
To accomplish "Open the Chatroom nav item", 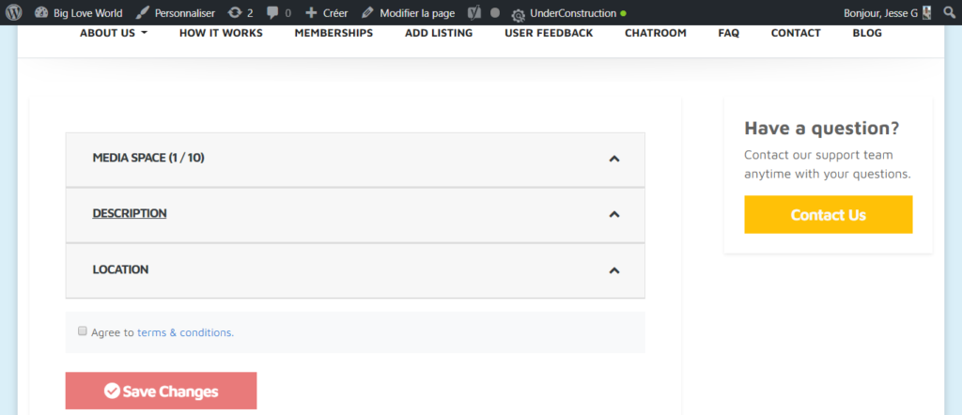I will tap(655, 33).
